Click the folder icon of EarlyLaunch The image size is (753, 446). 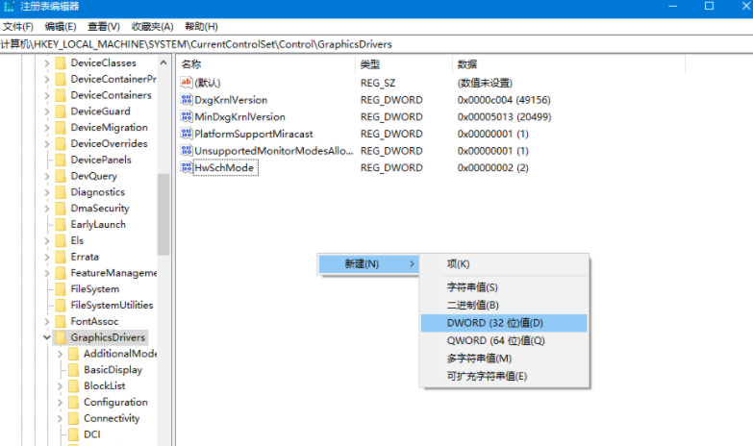(61, 225)
